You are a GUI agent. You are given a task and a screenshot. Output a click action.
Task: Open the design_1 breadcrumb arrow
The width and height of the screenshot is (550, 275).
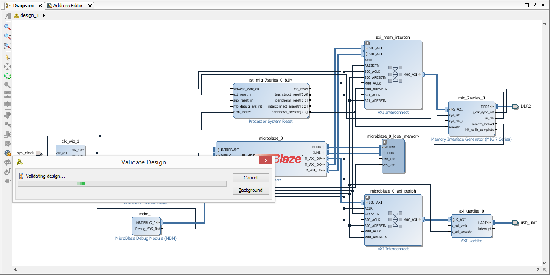point(44,15)
